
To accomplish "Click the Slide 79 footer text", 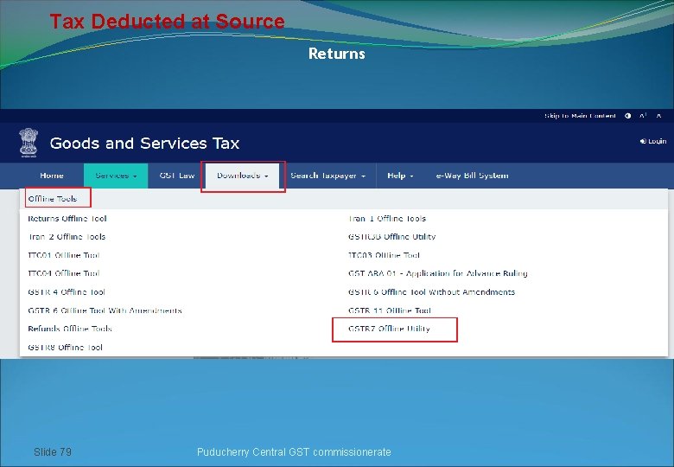I will tap(53, 452).
